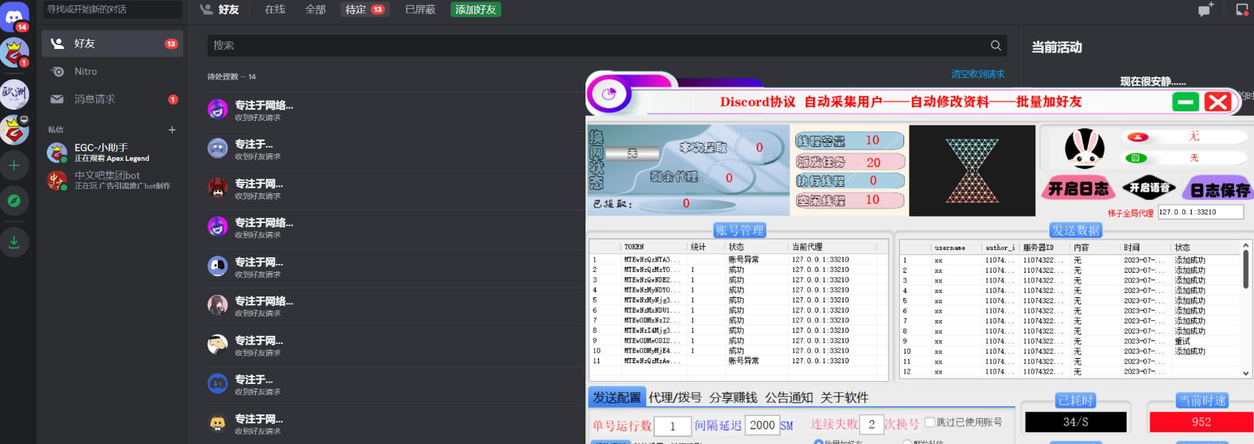Select the 发送数据 panel label
This screenshot has height=444, width=1254.
[1076, 231]
